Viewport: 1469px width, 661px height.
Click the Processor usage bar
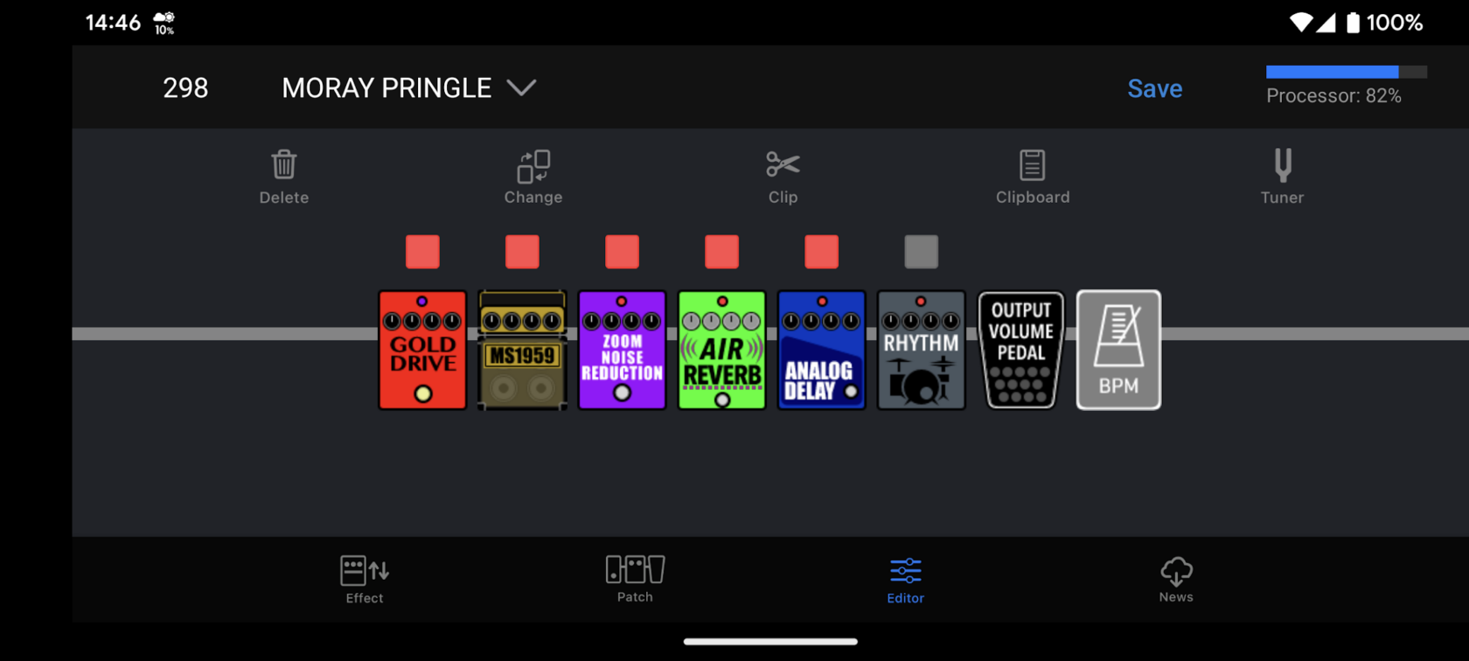1347,72
